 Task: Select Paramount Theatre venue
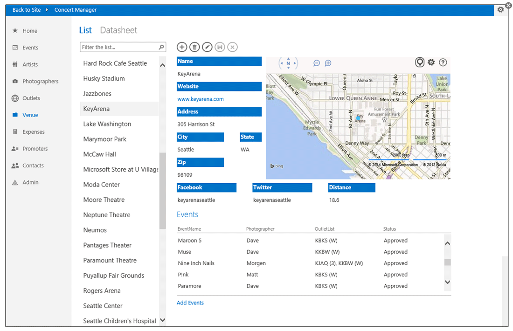click(x=119, y=260)
